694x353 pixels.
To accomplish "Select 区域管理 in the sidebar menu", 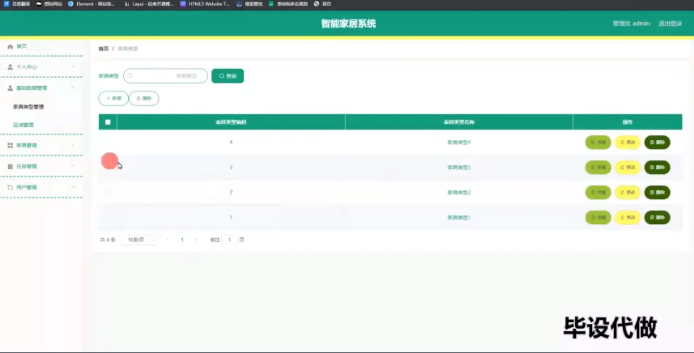I will coord(23,124).
